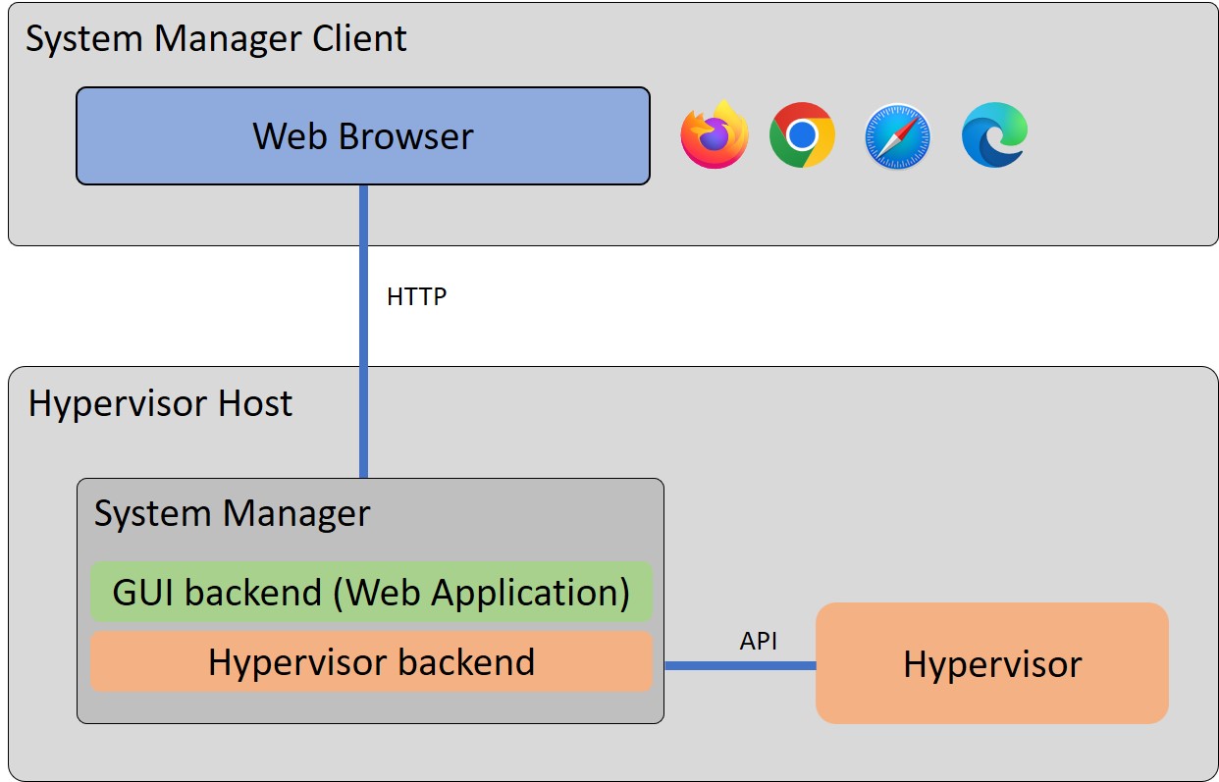Image resolution: width=1219 pixels, height=782 pixels.
Task: Click the System Manager Client title
Action: coord(216,39)
